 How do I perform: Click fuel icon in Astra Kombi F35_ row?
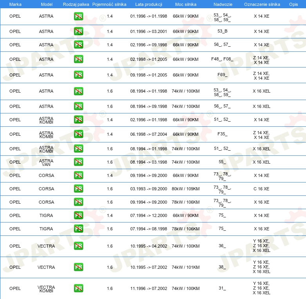click(78, 134)
